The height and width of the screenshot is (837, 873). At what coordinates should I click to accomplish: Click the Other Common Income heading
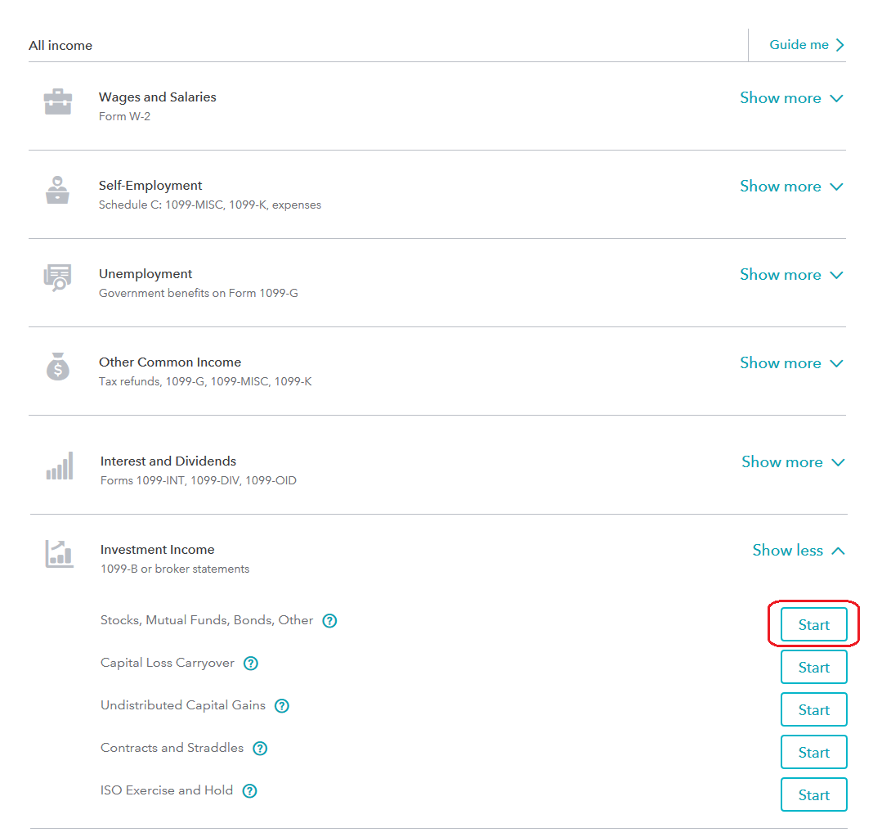170,362
